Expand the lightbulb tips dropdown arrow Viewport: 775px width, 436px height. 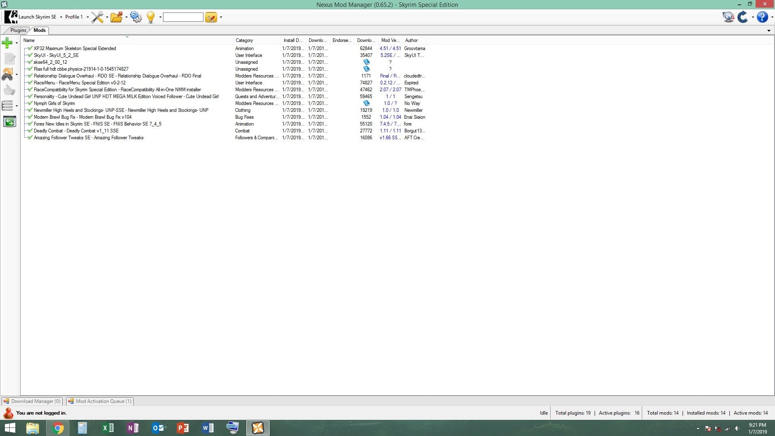[160, 17]
